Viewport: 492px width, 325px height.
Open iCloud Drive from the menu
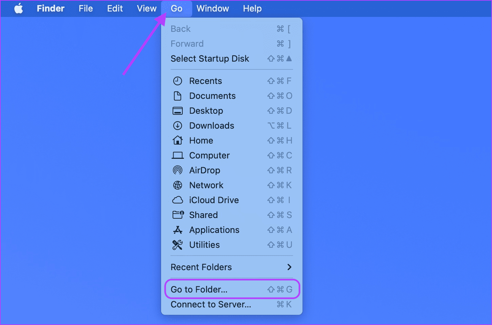point(232,200)
